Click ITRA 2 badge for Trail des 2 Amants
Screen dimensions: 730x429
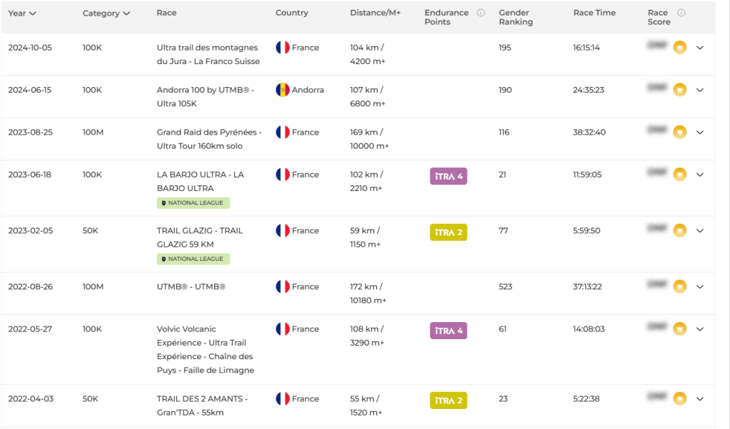point(448,400)
